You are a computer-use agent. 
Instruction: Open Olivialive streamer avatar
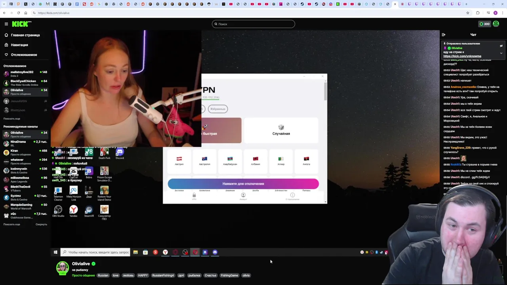coord(62,268)
